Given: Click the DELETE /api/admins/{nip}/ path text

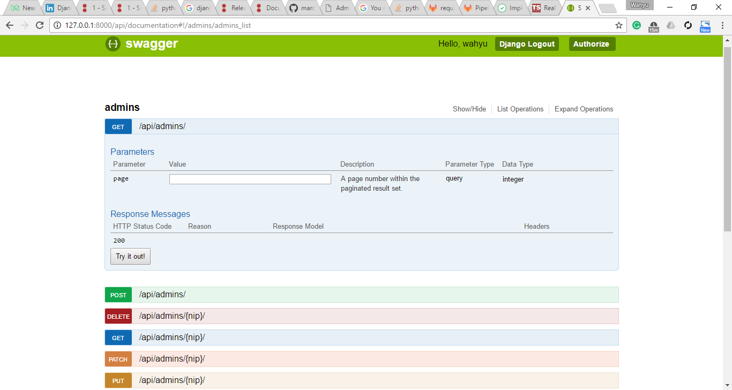Looking at the screenshot, I should [172, 316].
